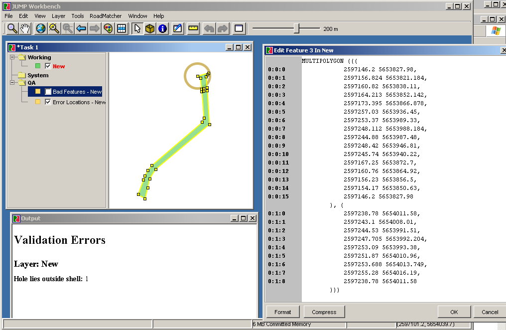Click the Format button
The width and height of the screenshot is (506, 330).
282,312
